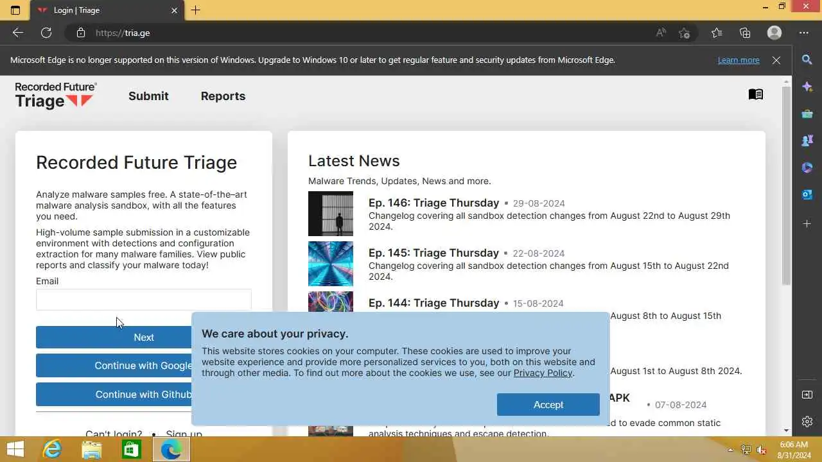Open File Explorer from taskbar
Viewport: 822px width, 462px height.
[x=92, y=450]
